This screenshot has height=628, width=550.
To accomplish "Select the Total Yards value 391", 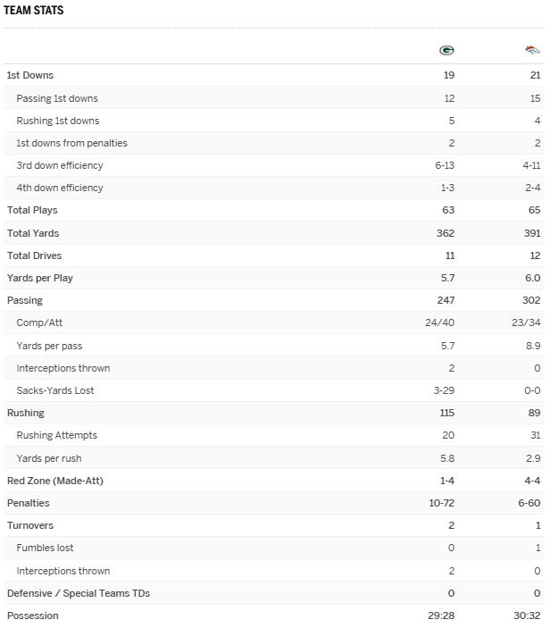I will 532,233.
